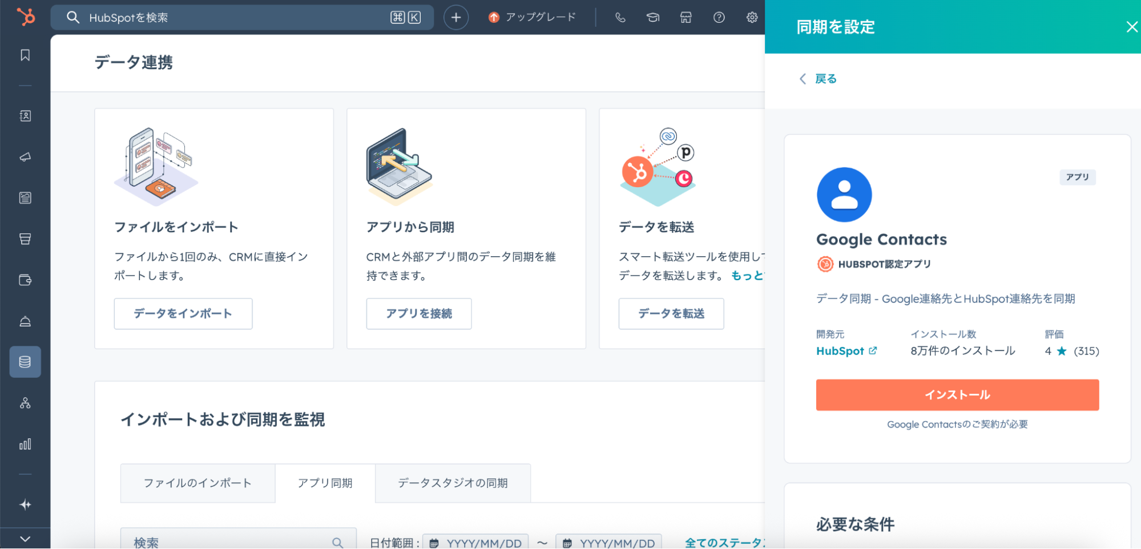Switch to the ファイルのインポート tab
This screenshot has width=1141, height=549.
coord(197,483)
